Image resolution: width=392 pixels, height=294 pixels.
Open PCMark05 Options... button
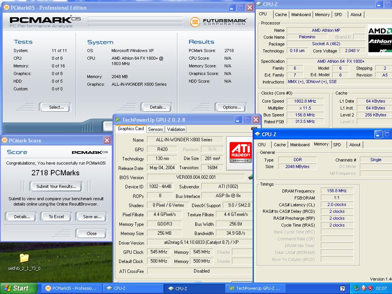pyautogui.click(x=231, y=107)
